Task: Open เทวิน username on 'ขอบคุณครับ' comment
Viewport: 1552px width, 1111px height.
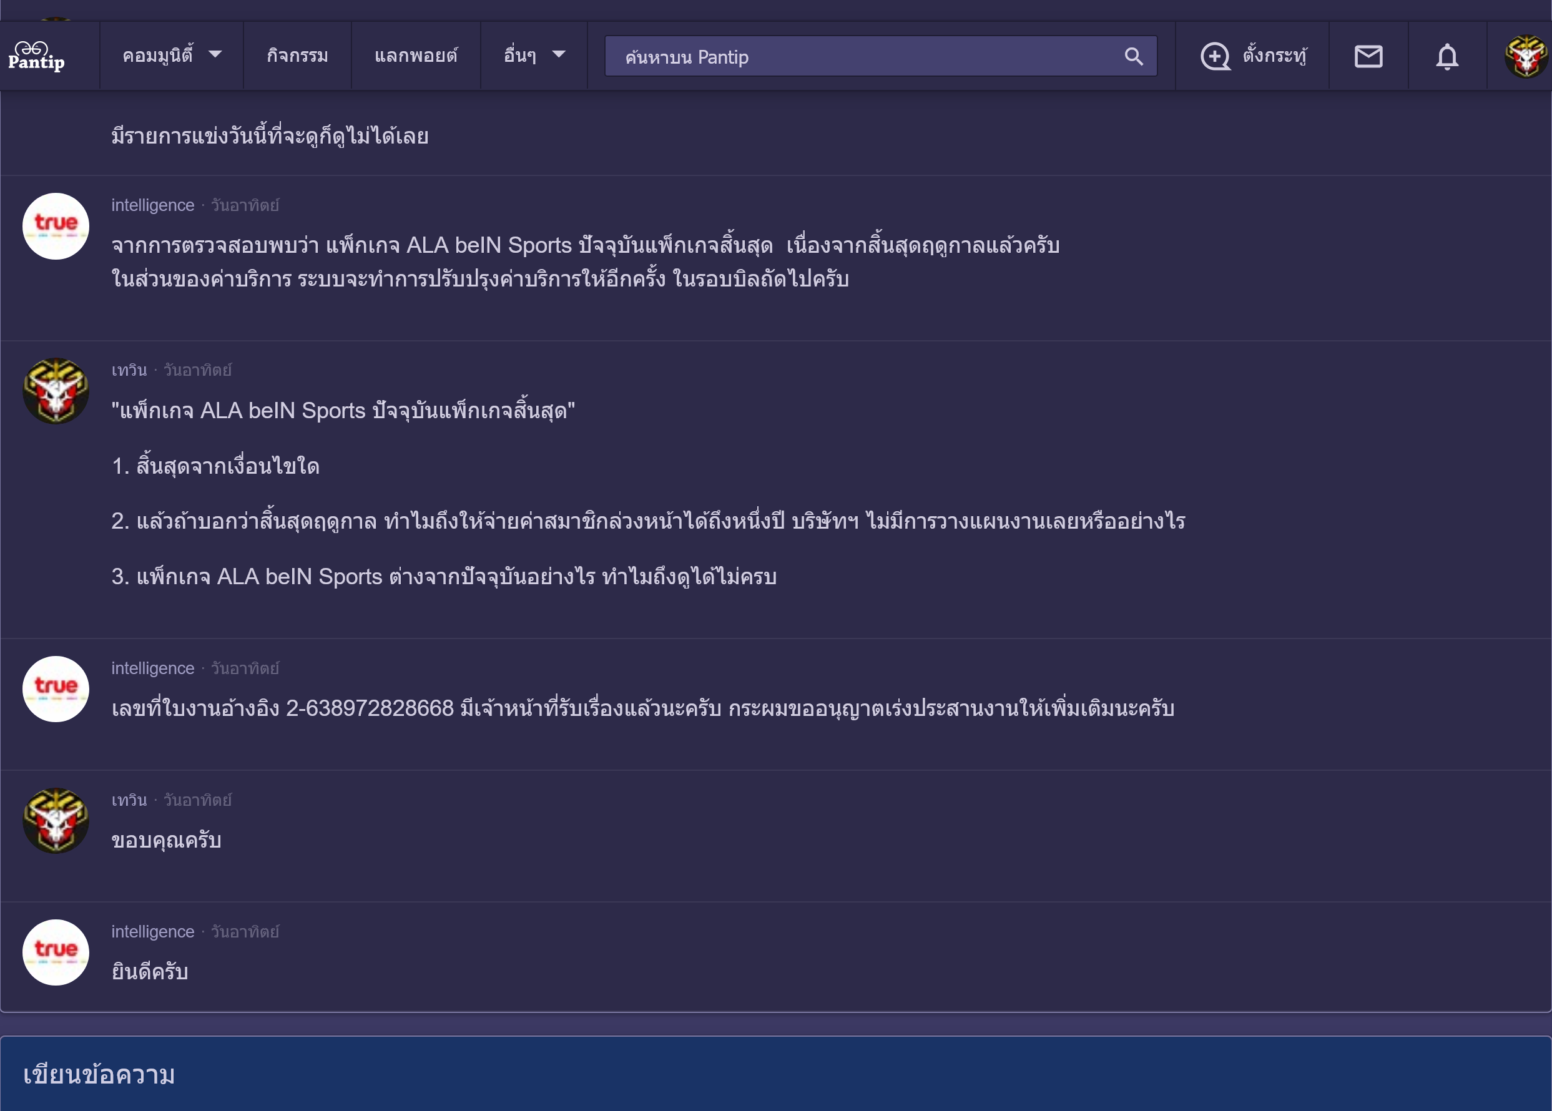Action: coord(129,800)
